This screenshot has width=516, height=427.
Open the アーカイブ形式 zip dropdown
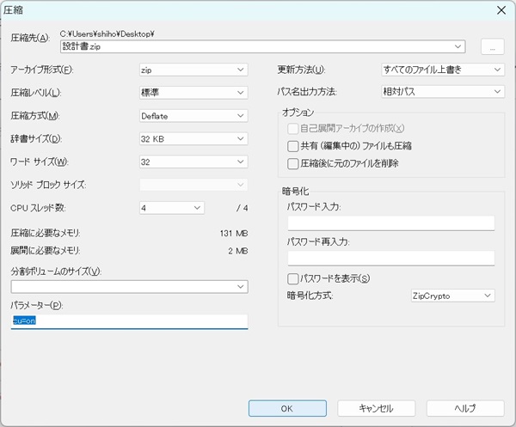point(193,70)
